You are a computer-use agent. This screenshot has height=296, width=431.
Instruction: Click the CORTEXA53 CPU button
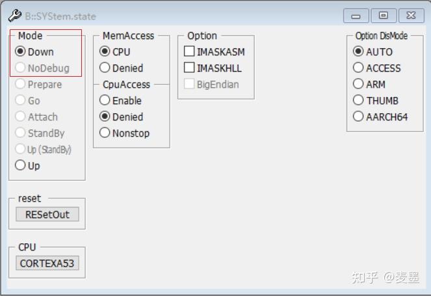47,263
